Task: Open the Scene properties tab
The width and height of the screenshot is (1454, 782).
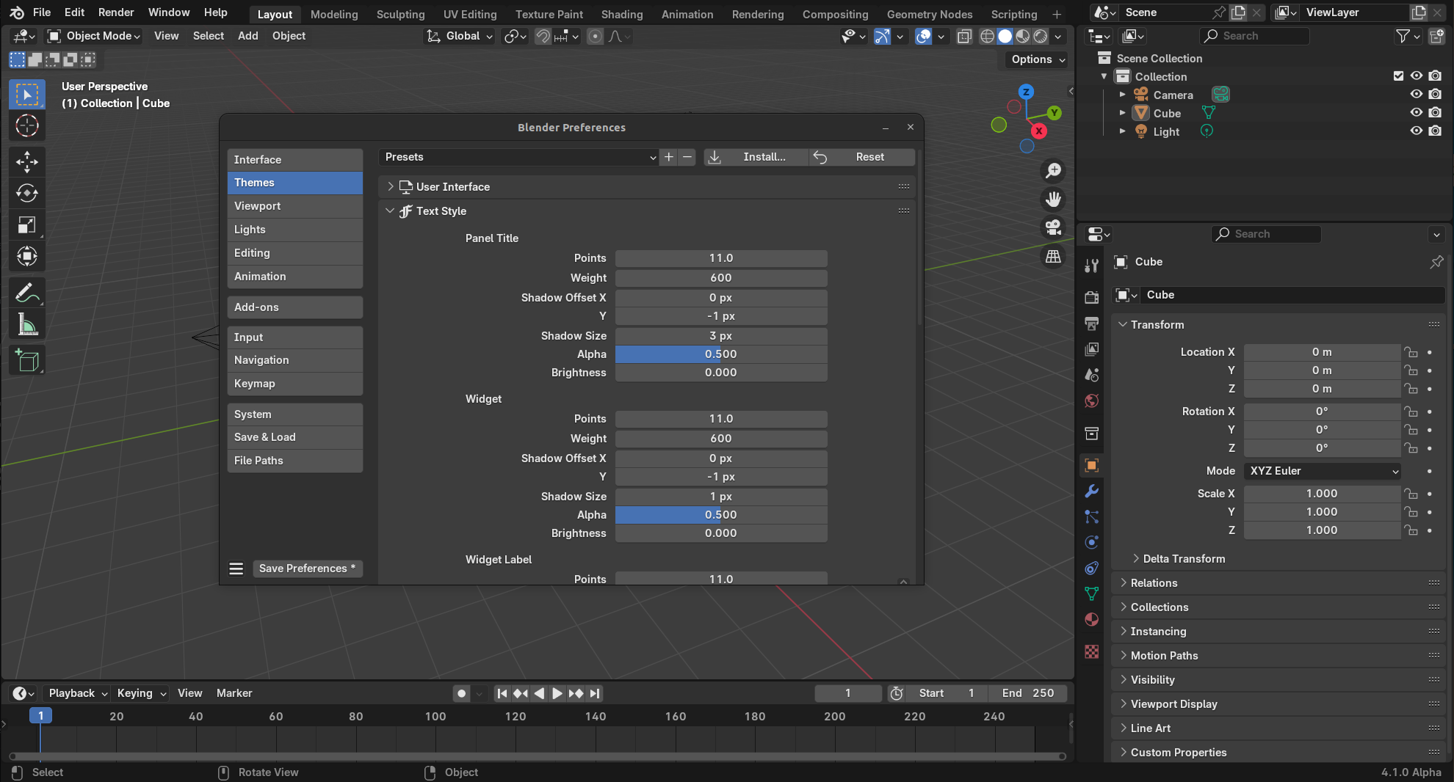Action: pyautogui.click(x=1092, y=375)
